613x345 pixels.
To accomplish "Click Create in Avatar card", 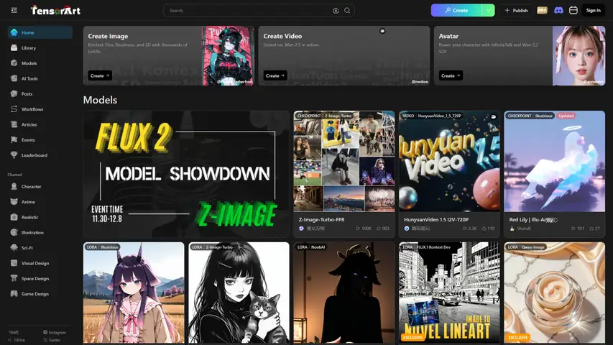I will pyautogui.click(x=451, y=75).
